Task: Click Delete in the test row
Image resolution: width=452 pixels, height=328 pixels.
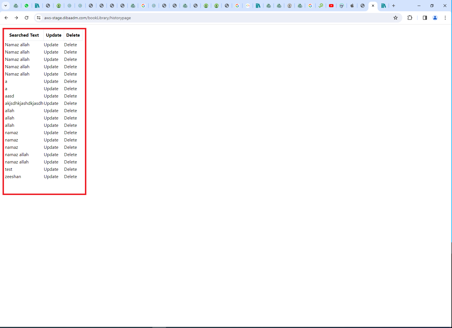Action: (71, 169)
